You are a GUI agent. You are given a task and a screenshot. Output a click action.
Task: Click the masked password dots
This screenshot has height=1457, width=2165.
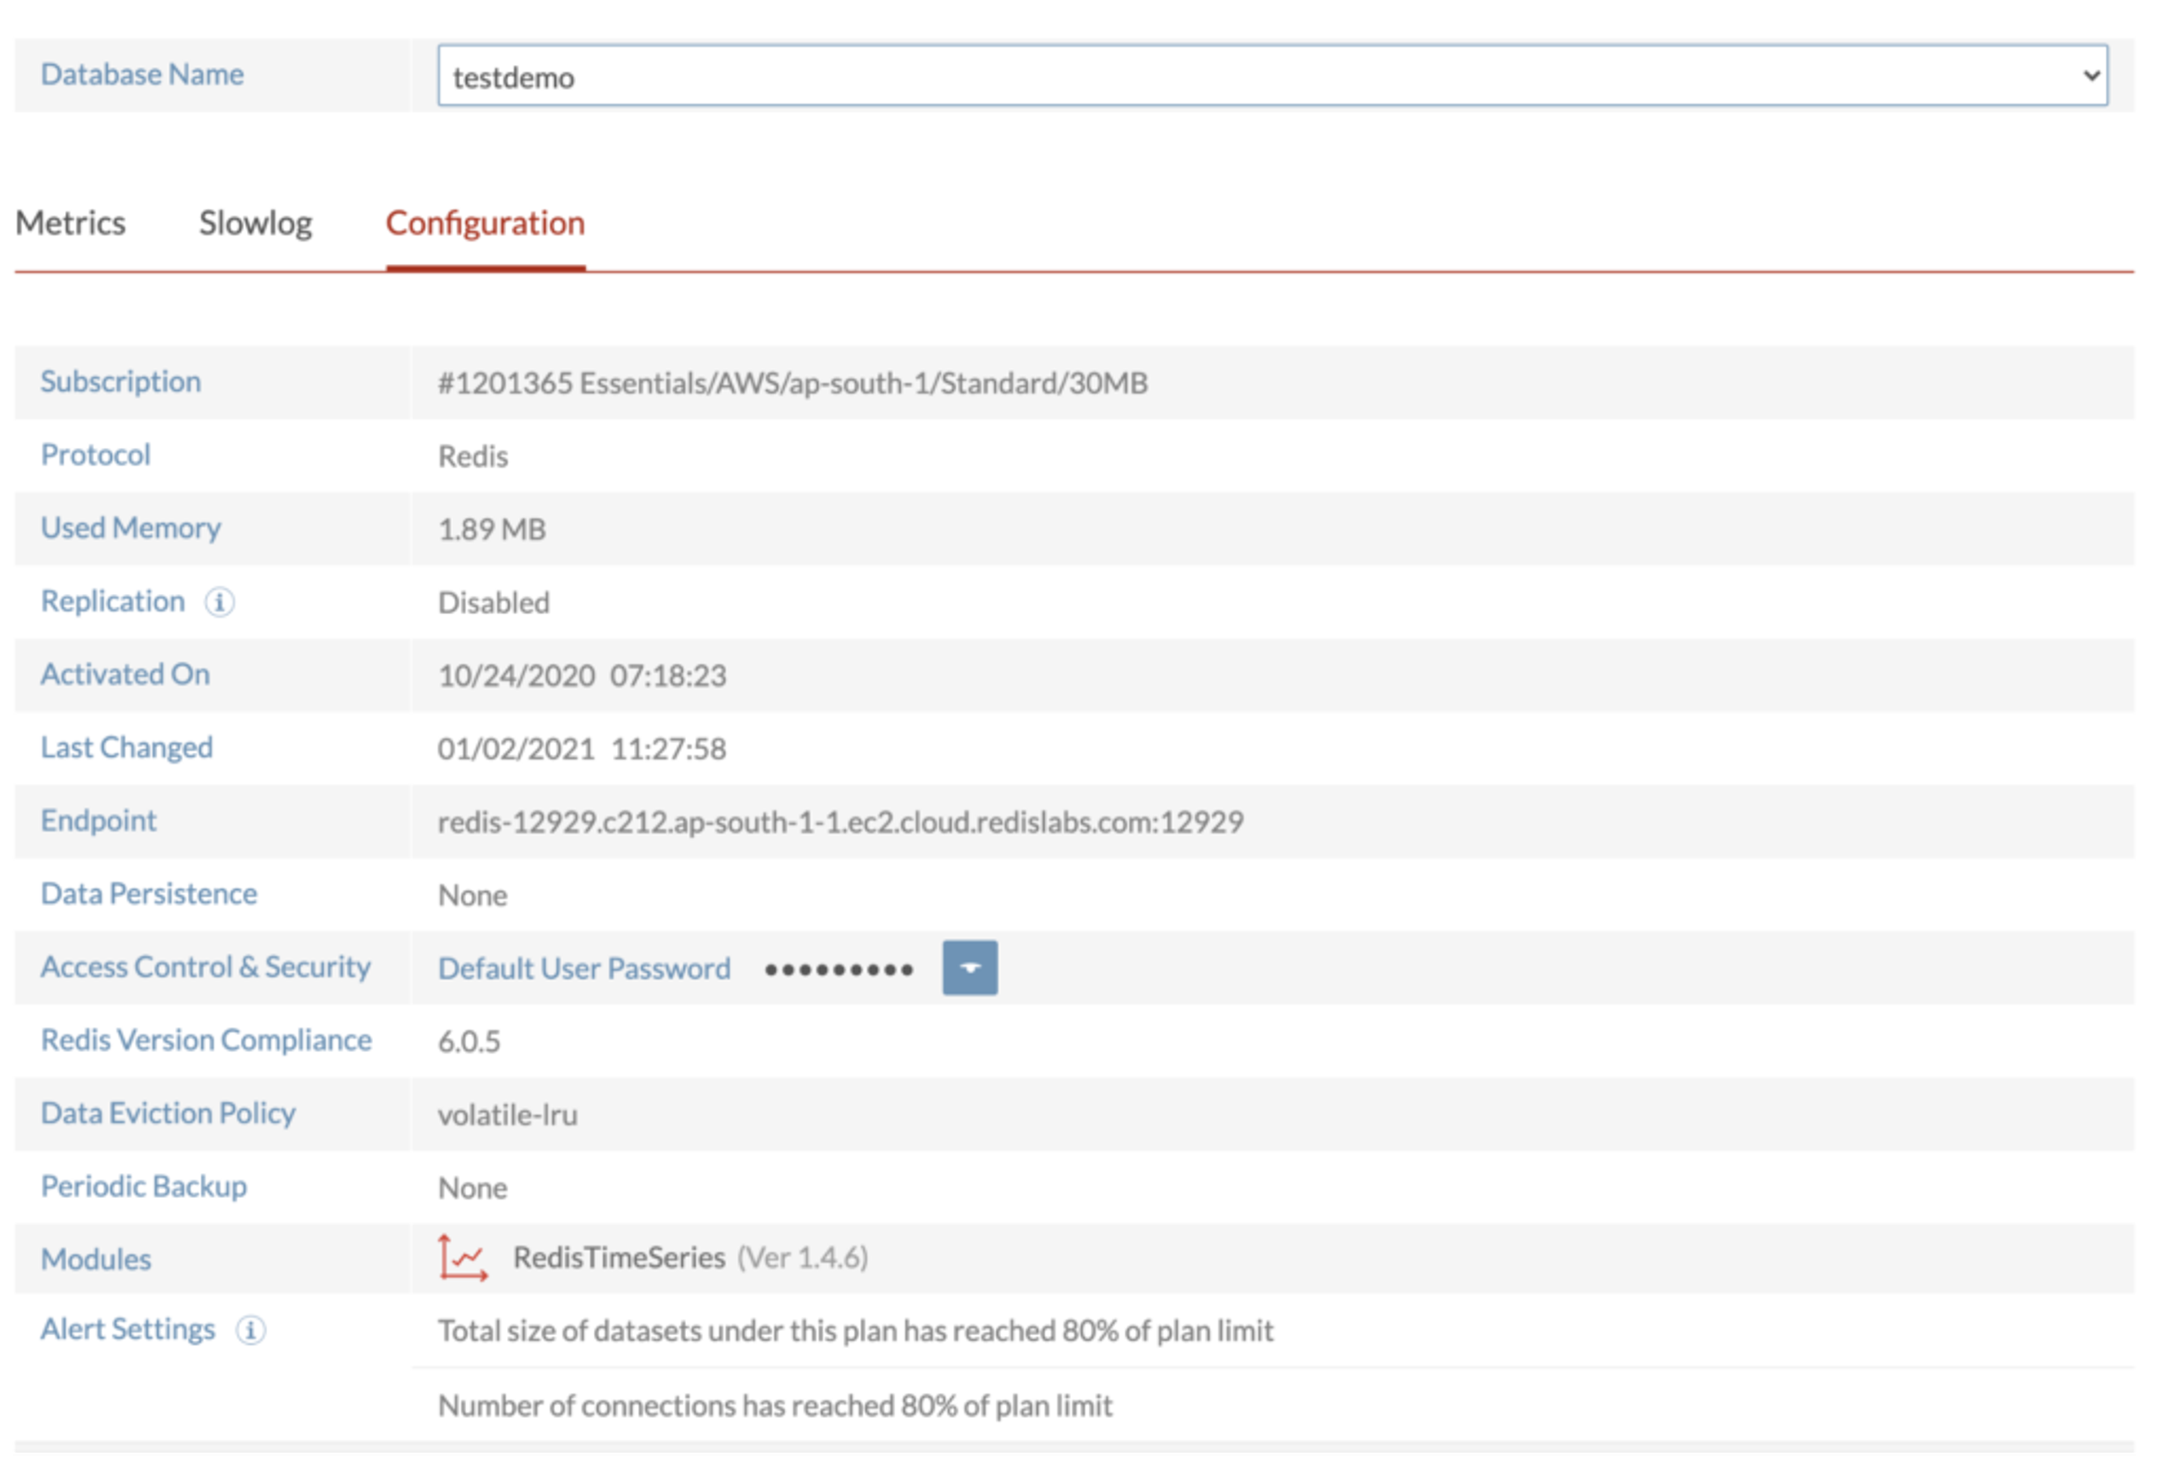[838, 970]
